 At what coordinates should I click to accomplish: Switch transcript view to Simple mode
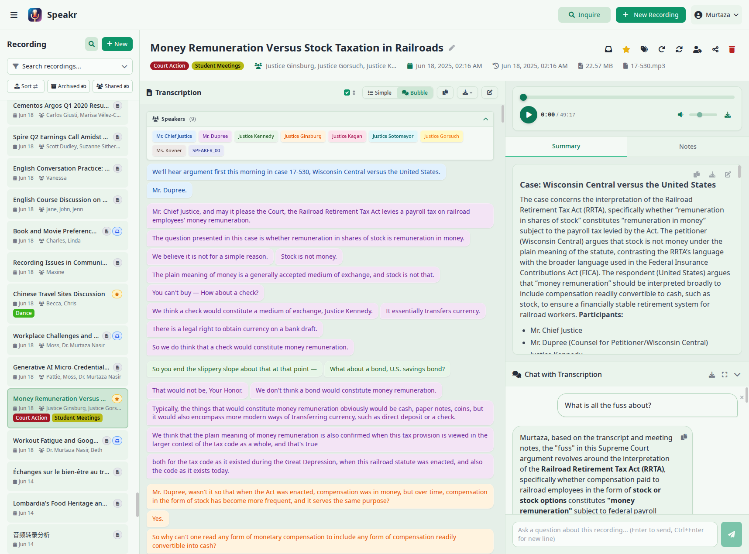(x=379, y=92)
